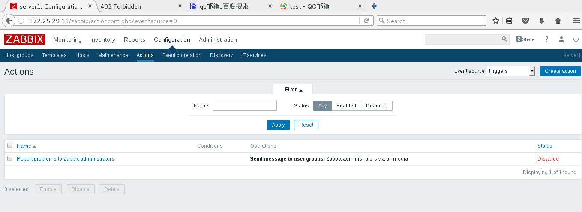Go to Host groups submenu
The height and width of the screenshot is (212, 582).
[19, 55]
